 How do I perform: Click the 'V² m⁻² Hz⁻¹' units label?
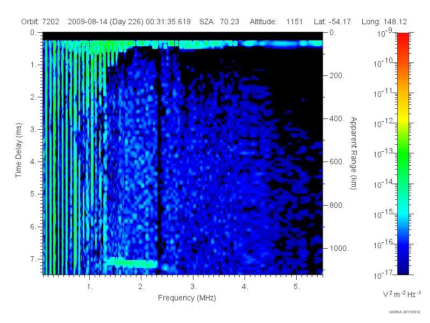point(402,294)
